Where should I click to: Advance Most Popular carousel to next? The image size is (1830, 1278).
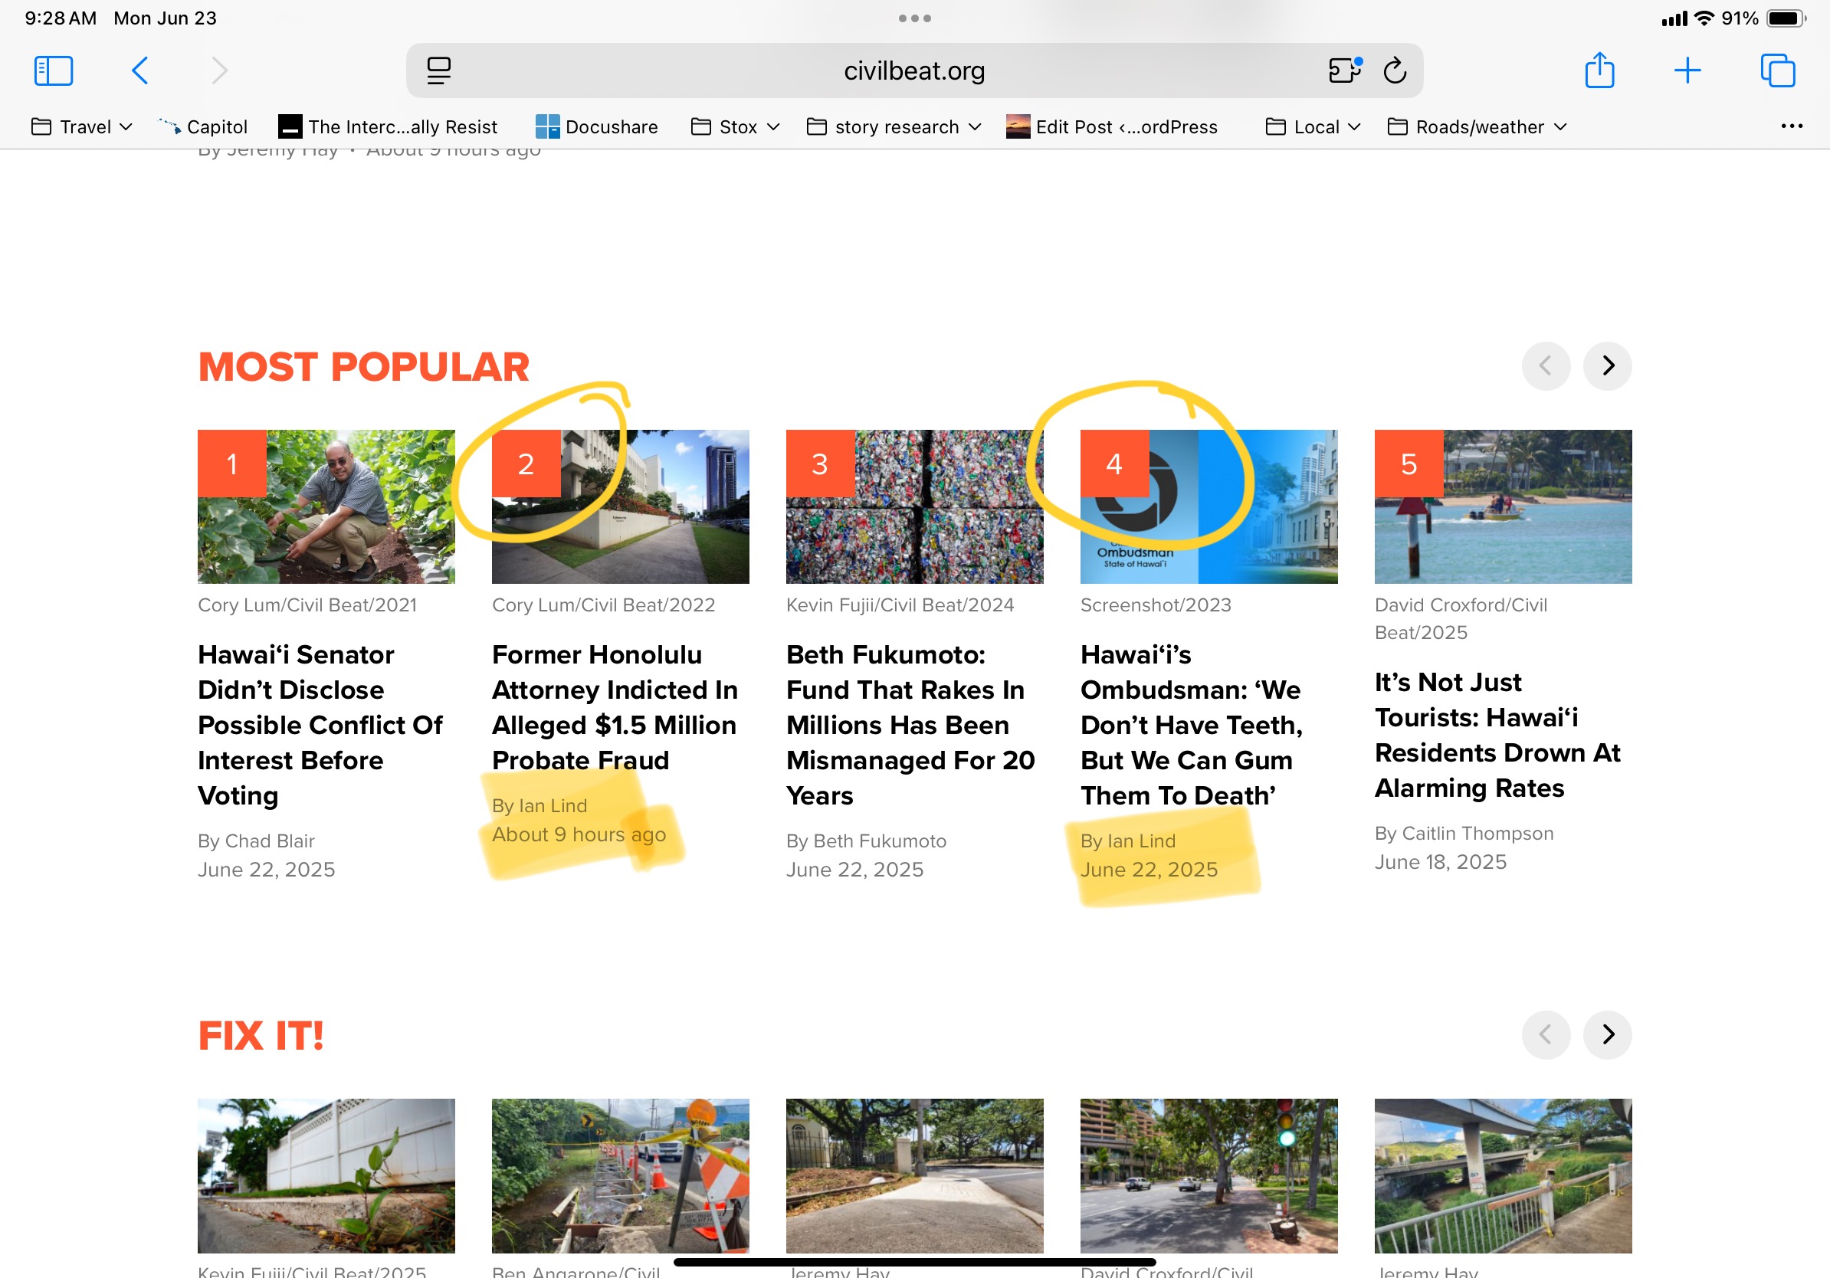point(1607,365)
